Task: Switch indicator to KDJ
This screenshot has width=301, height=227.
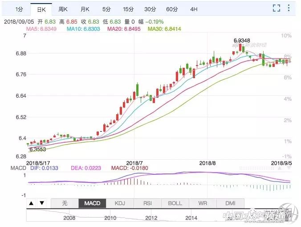Action: [x=120, y=203]
